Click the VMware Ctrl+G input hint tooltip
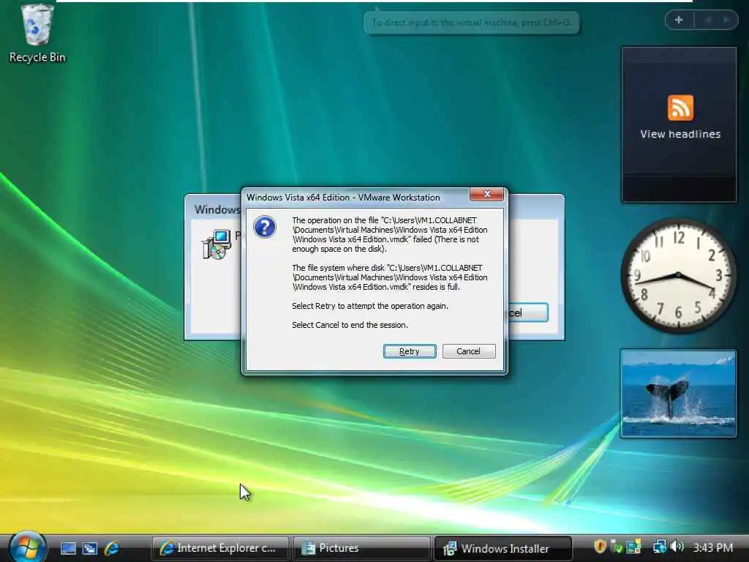 click(x=472, y=23)
